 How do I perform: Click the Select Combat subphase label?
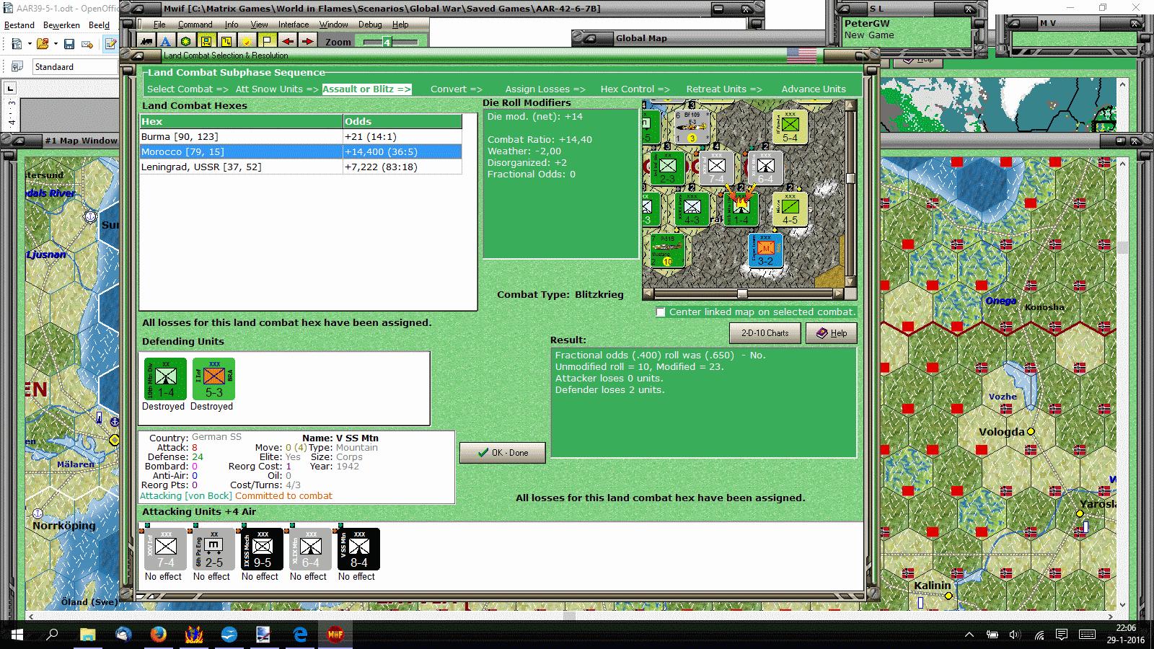coord(188,89)
